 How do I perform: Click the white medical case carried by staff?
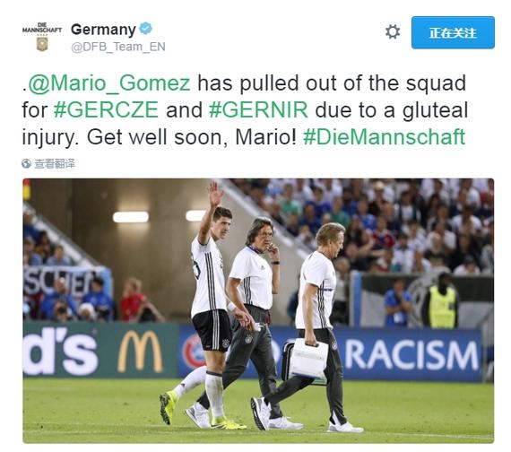tap(308, 359)
